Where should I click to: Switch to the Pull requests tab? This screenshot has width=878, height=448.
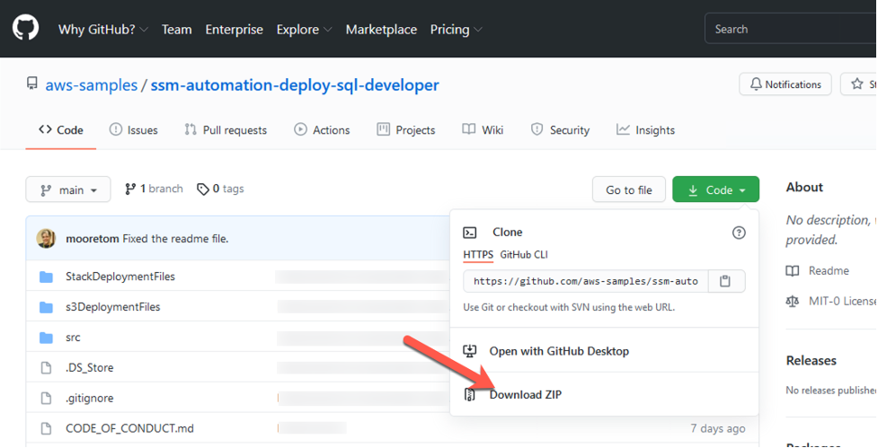click(x=226, y=130)
